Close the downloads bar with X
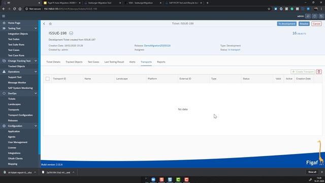Image resolution: width=325 pixels, height=183 pixels. pos(321,172)
